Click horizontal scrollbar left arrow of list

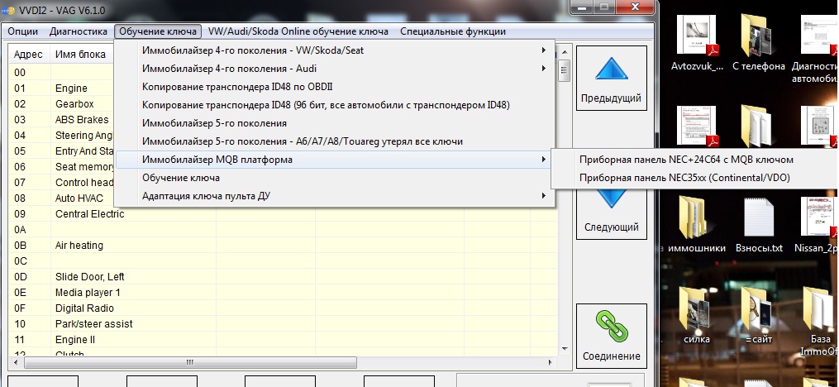(x=14, y=362)
